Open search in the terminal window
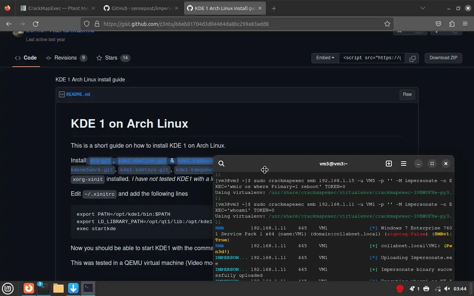 (221, 164)
